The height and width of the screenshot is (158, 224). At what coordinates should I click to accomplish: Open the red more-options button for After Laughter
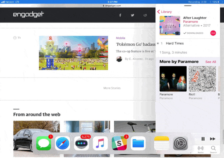[213, 33]
